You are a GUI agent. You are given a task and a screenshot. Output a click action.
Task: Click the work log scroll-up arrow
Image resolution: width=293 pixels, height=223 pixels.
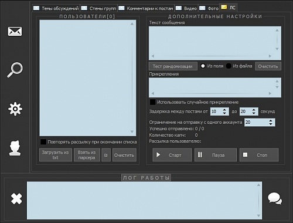pyautogui.click(x=258, y=185)
